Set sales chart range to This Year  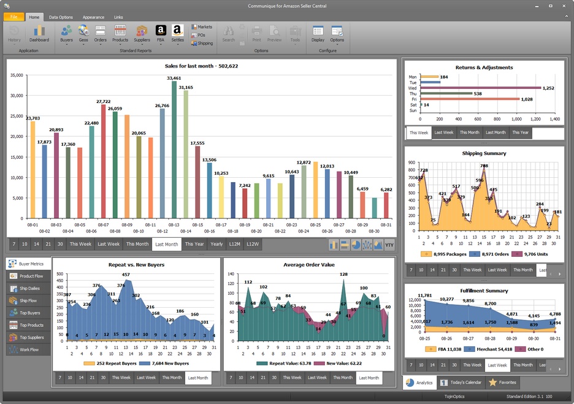194,244
